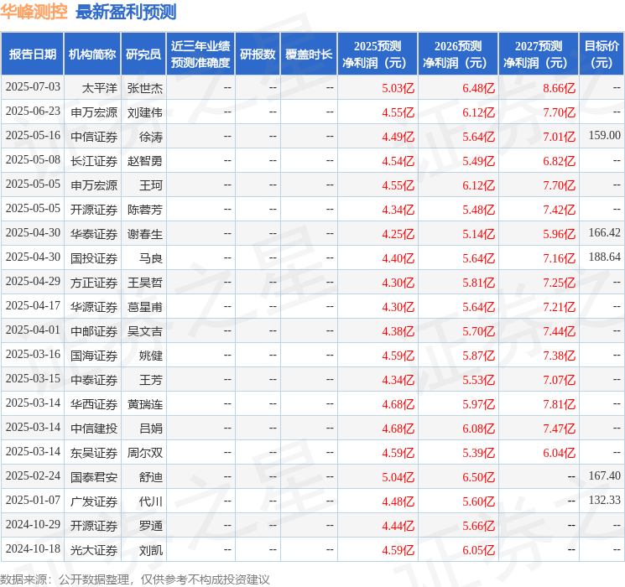Click target price 167.40
Image resolution: width=625 pixels, height=587 pixels.
(605, 475)
